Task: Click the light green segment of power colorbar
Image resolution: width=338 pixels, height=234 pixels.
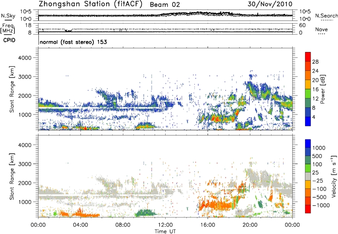Action: tap(308, 93)
